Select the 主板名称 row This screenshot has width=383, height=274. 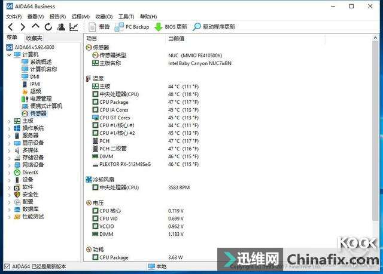[x=162, y=63]
